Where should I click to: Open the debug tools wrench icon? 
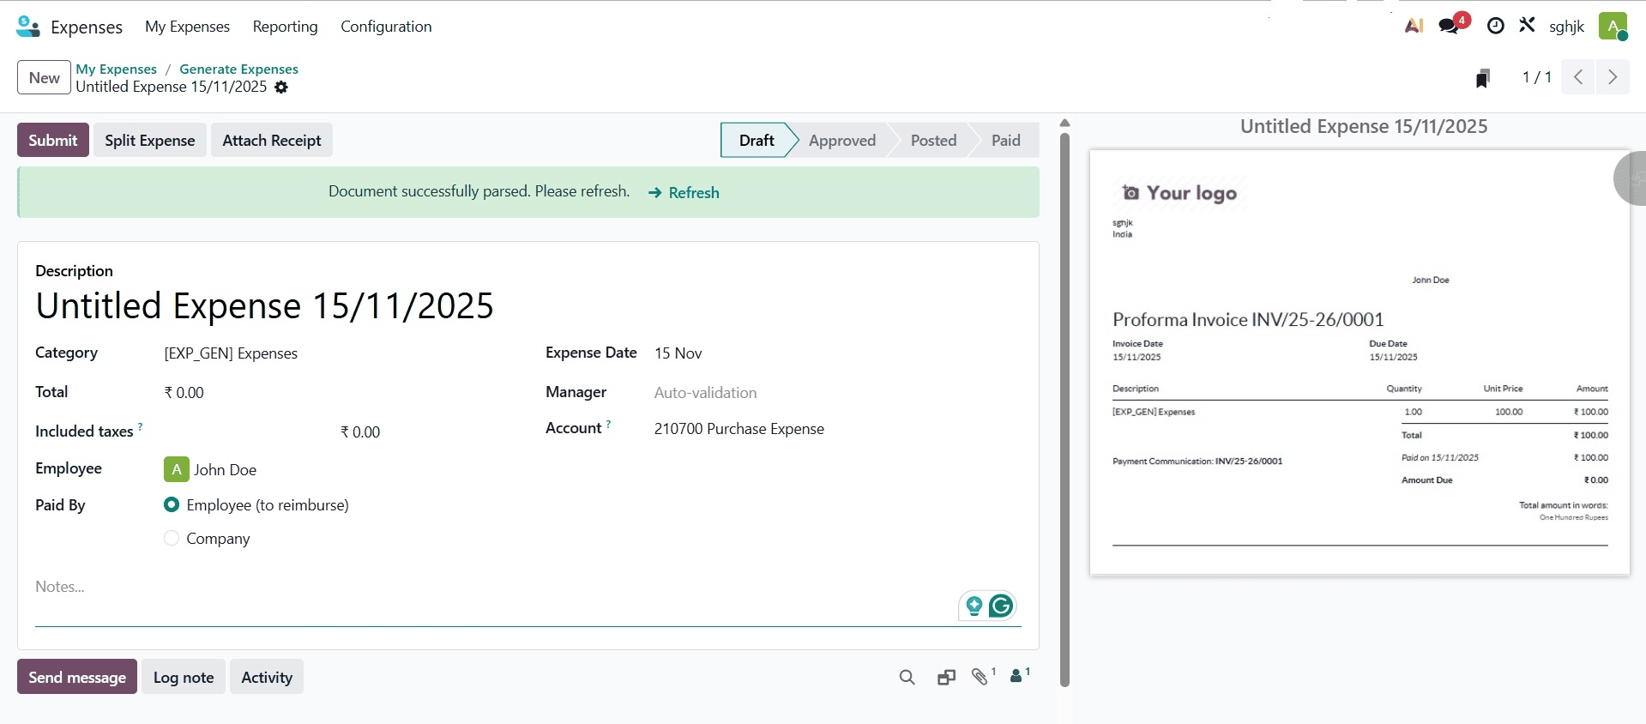pyautogui.click(x=1527, y=25)
